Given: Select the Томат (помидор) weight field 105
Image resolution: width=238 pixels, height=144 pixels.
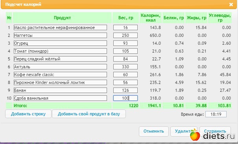Looking at the screenshot, I should tap(125, 51).
